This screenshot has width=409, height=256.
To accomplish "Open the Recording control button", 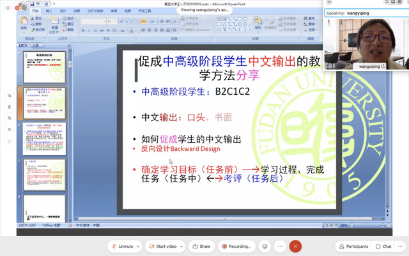I will [236, 246].
